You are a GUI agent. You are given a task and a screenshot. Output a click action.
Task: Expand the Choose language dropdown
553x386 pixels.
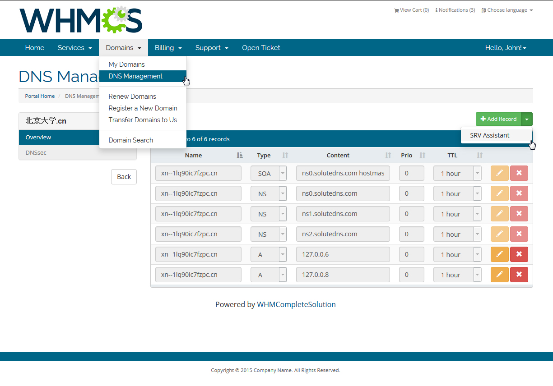(x=507, y=10)
